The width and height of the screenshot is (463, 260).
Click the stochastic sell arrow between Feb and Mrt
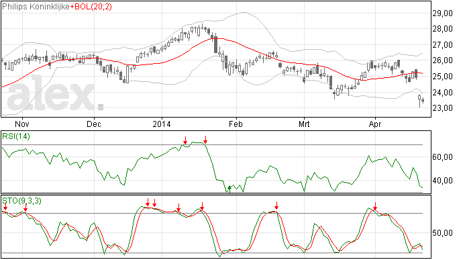pyautogui.click(x=276, y=206)
